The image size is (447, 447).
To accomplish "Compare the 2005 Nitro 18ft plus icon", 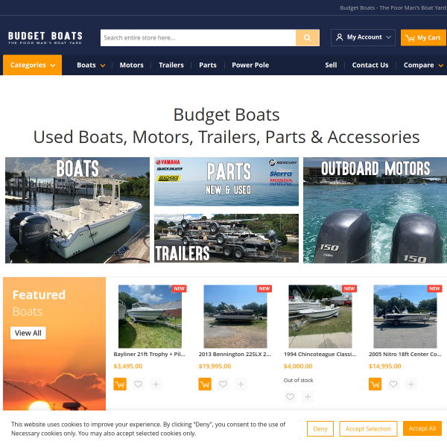I will (411, 384).
